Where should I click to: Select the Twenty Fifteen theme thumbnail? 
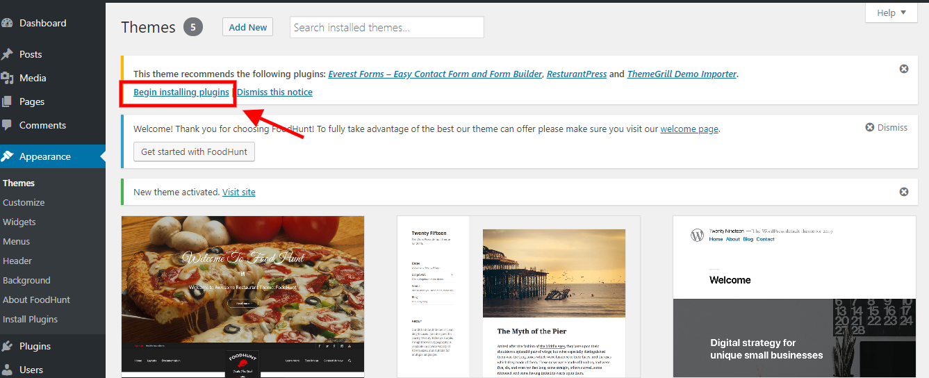pyautogui.click(x=518, y=297)
